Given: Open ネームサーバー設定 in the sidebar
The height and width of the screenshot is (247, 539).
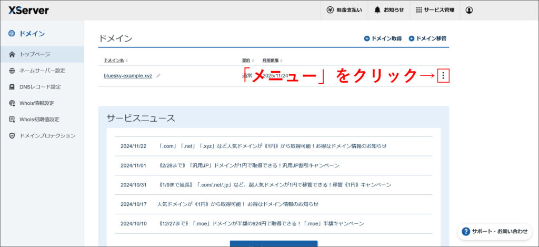Looking at the screenshot, I should (x=42, y=71).
